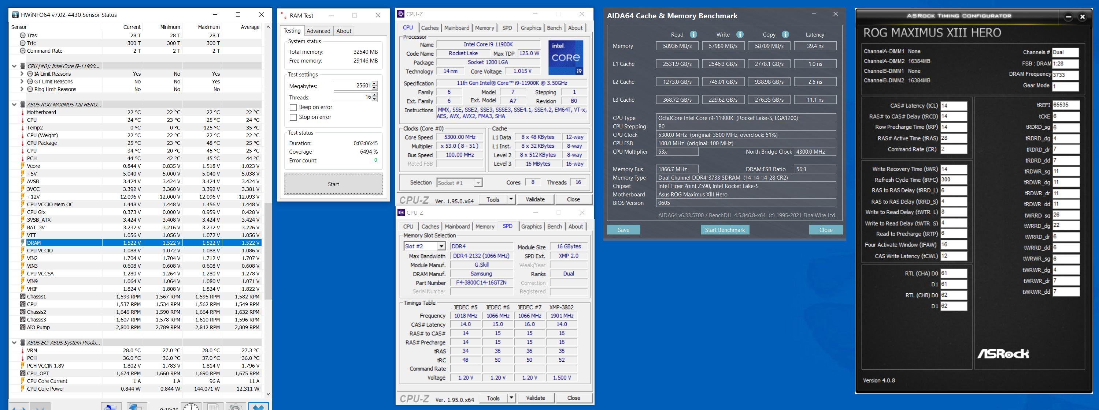Open the Slot #2 dropdown in the CPU-Z SPD window
Image resolution: width=1099 pixels, height=410 pixels.
[x=441, y=246]
